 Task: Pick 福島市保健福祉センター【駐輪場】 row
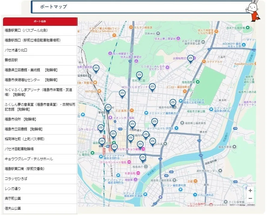click(x=40, y=80)
